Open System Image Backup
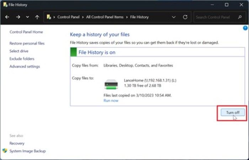The image size is (249, 160). (x=28, y=151)
